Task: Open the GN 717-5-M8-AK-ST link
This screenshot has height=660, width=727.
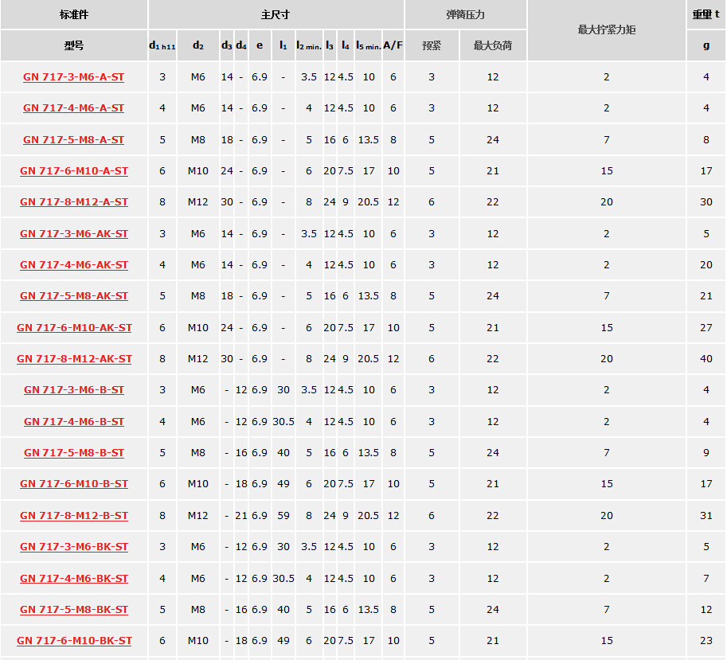Action: click(74, 295)
